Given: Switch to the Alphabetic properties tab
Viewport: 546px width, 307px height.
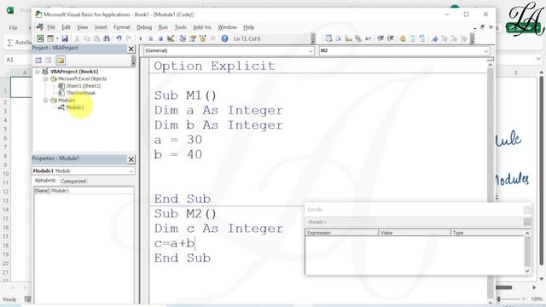Looking at the screenshot, I should point(45,181).
